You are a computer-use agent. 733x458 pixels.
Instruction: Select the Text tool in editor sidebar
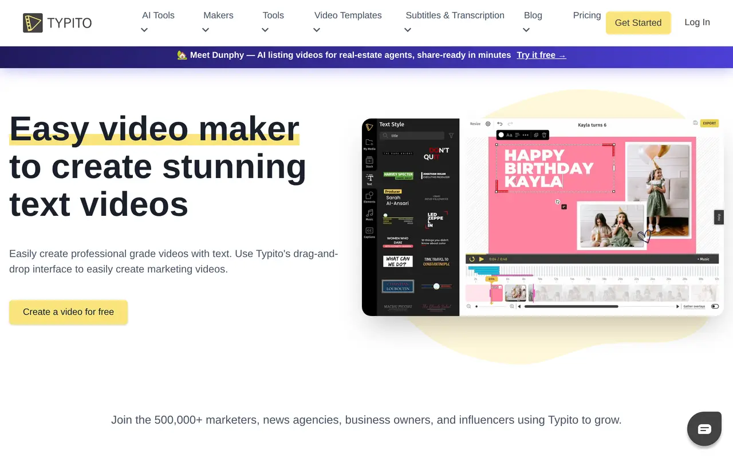click(369, 180)
